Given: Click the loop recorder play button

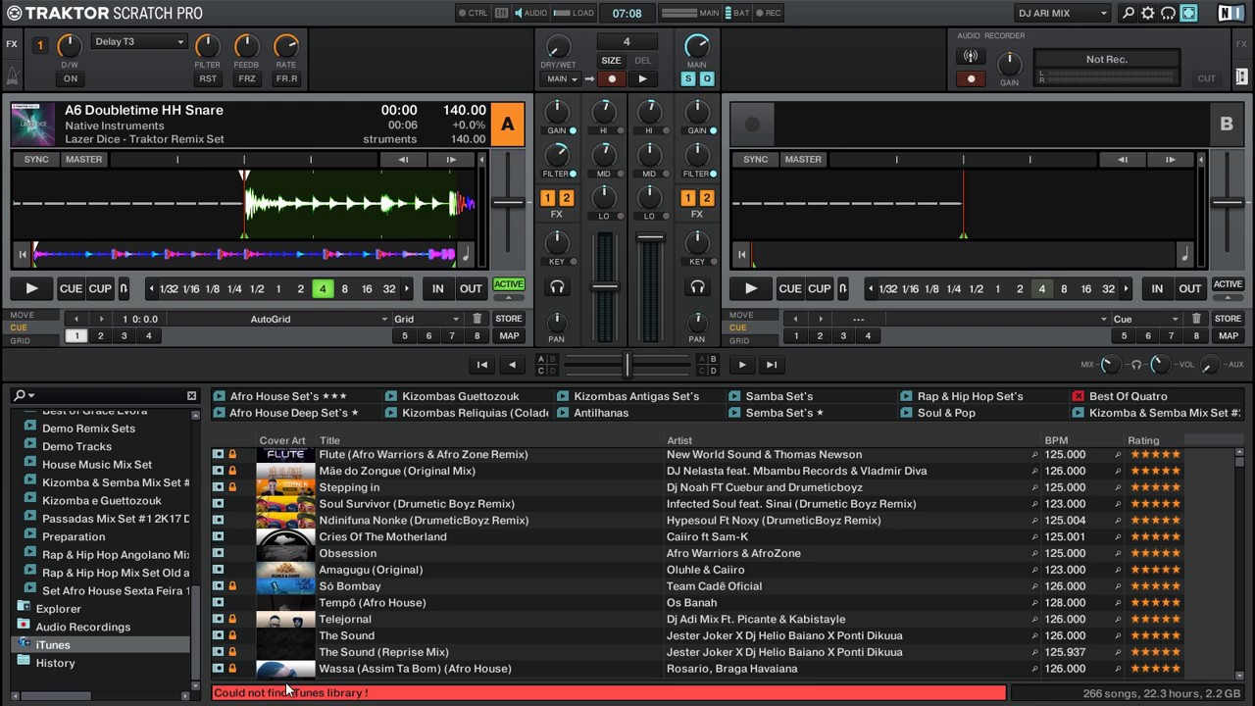Looking at the screenshot, I should [642, 78].
